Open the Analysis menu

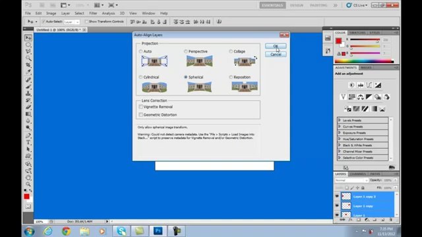pyautogui.click(x=108, y=13)
